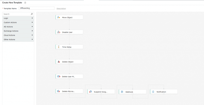Screen dimensions: 204x105
Task: Select the Webhook node label
Action: [129, 92]
